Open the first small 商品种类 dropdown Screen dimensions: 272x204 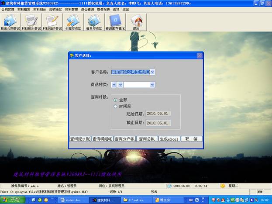[x=114, y=85]
